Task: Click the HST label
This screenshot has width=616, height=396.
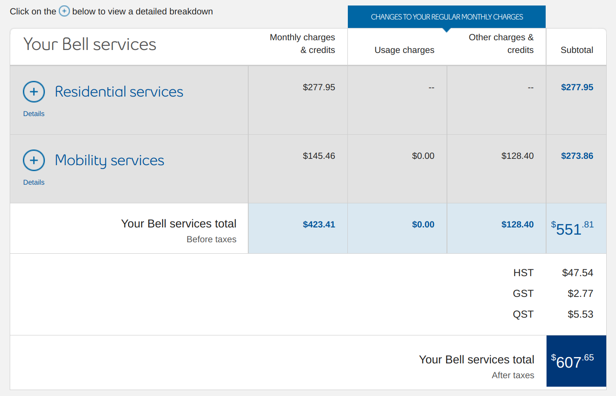Action: pos(524,273)
